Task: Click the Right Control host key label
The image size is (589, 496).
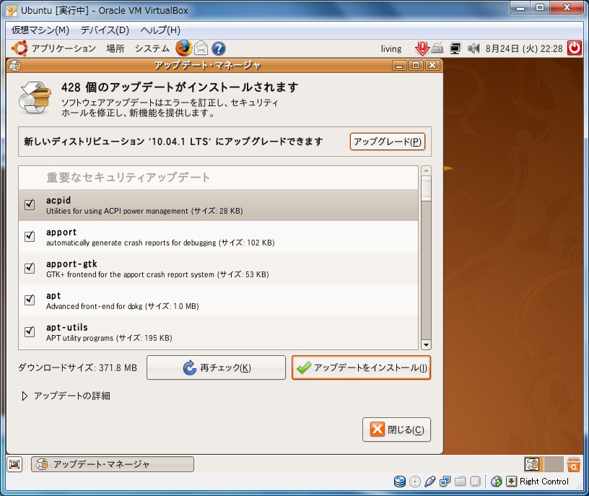Action: [544, 482]
